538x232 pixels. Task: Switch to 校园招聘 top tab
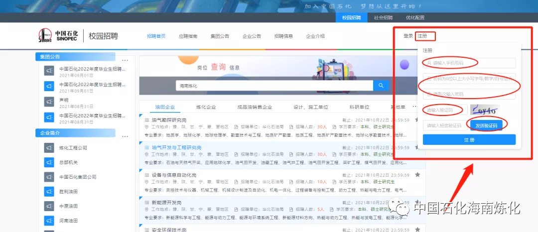[x=352, y=17]
